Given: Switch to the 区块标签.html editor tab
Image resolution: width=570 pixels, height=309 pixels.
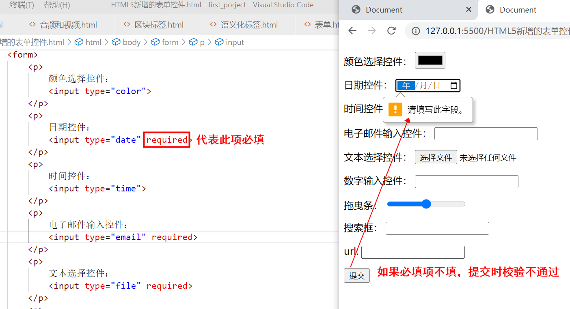Looking at the screenshot, I should pyautogui.click(x=154, y=25).
